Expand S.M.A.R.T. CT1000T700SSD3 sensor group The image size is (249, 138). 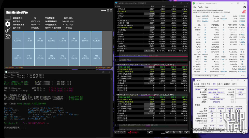[116, 125]
